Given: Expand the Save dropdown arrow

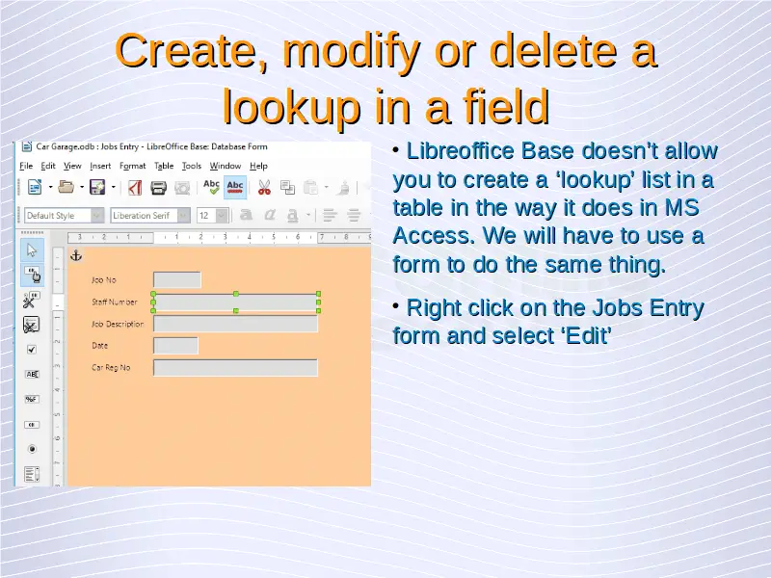Looking at the screenshot, I should coord(113,187).
